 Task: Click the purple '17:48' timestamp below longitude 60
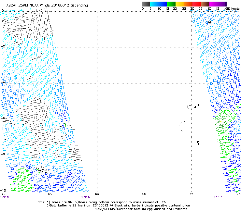click(x=5, y=197)
